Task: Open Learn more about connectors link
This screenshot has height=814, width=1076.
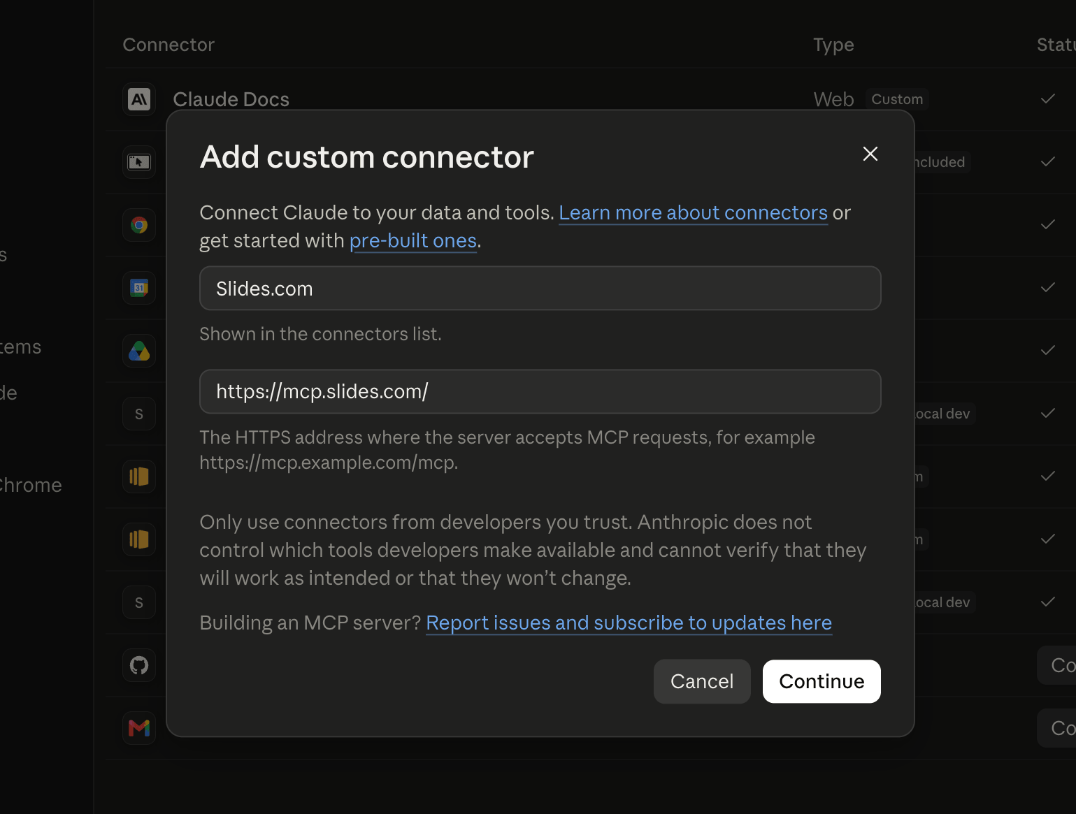Action: click(693, 212)
